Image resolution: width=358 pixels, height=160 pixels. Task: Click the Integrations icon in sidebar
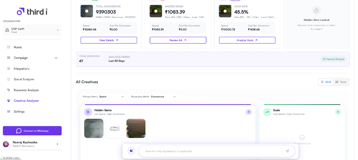coord(8,68)
